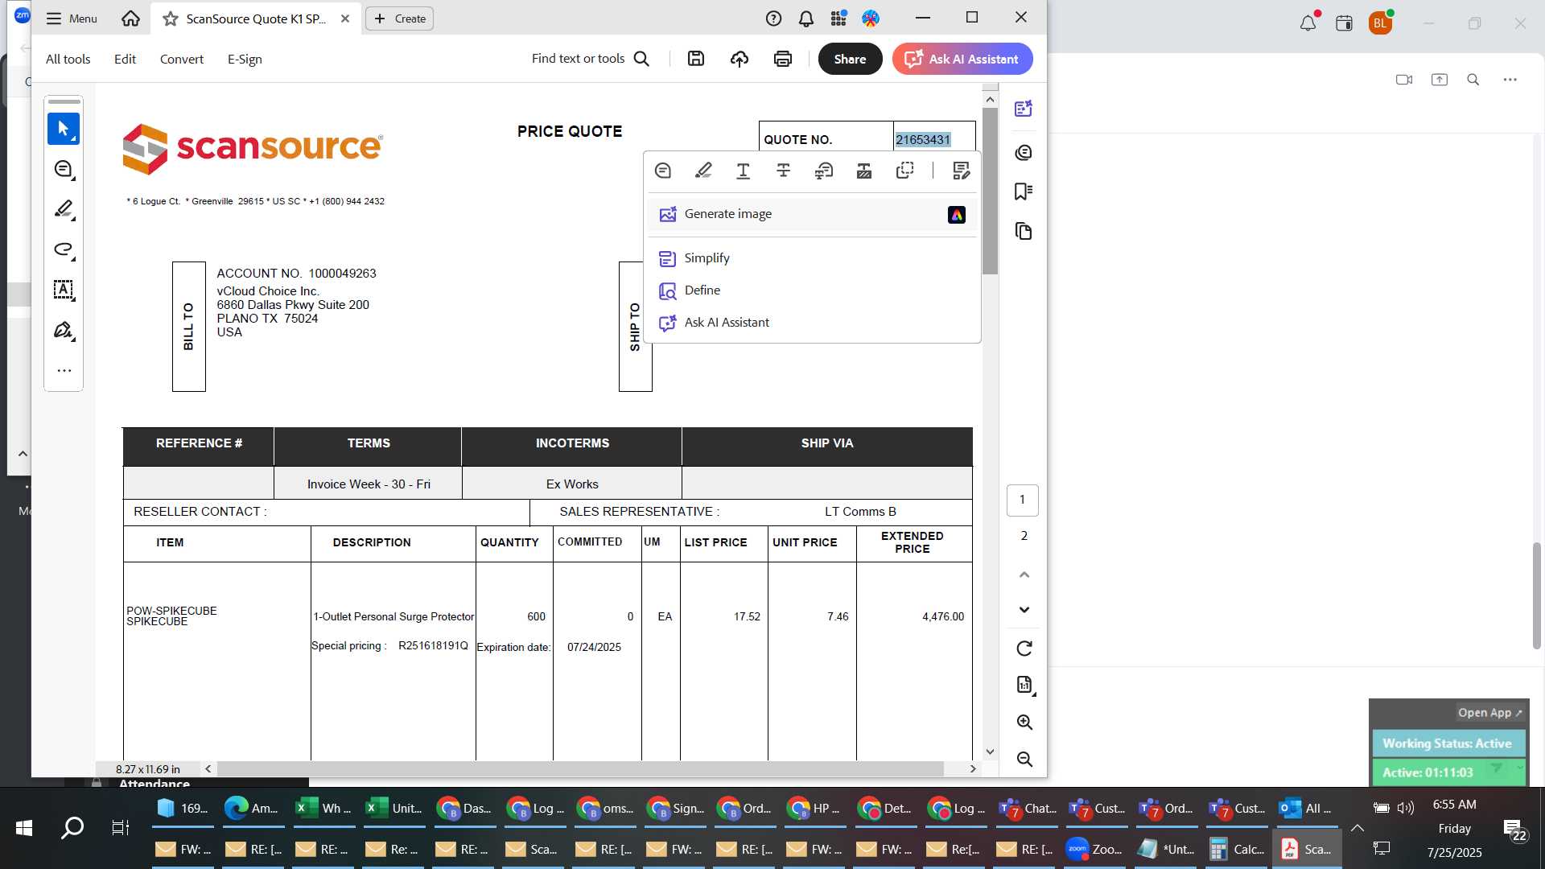Select the highlight pen tool in left toolbar
Viewport: 1545px width, 869px height.
(64, 209)
